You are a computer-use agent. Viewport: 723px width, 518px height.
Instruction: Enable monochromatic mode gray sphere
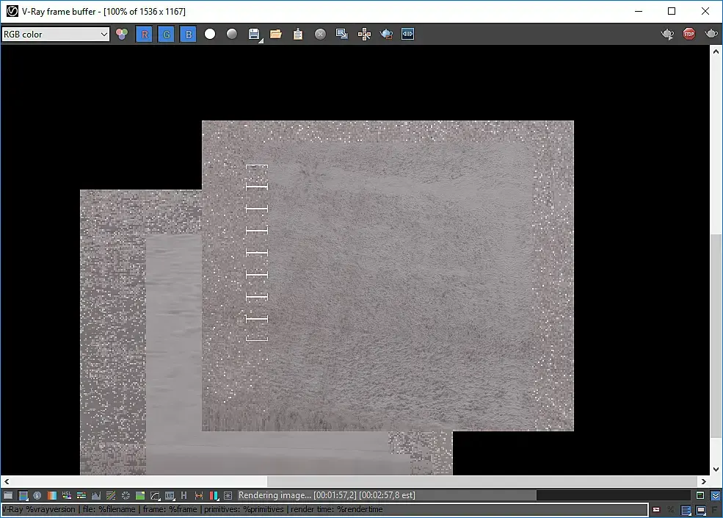coord(232,34)
